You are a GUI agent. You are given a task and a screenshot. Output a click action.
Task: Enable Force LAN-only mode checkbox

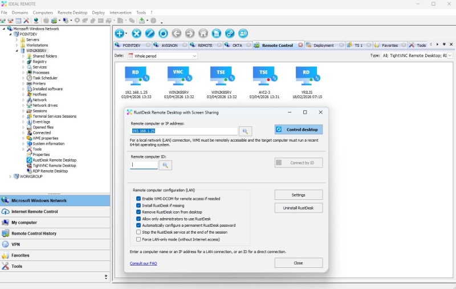coord(139,239)
